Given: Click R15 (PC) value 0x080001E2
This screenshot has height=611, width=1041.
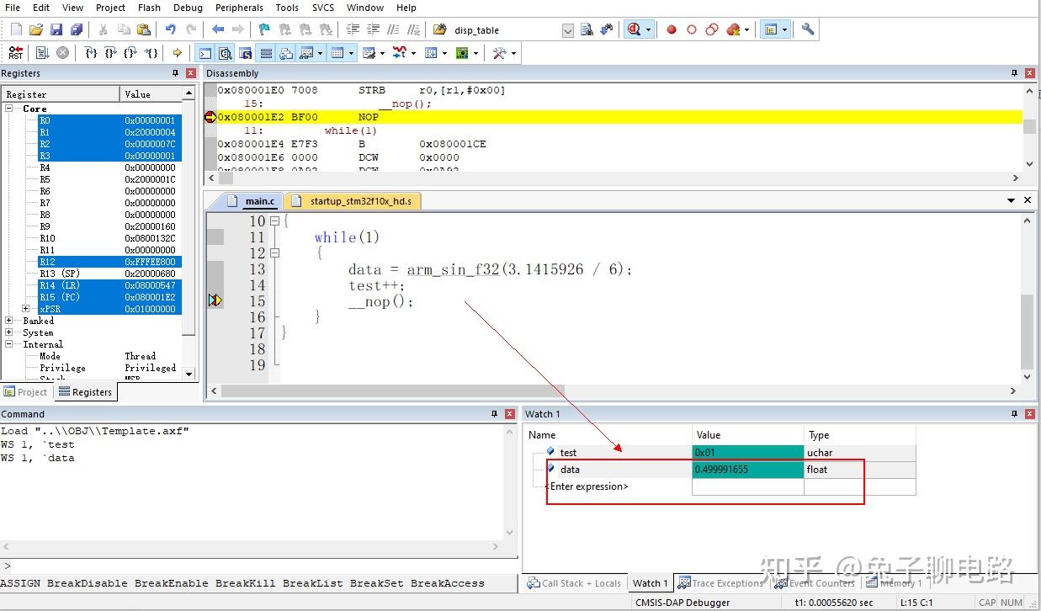Looking at the screenshot, I should (150, 297).
